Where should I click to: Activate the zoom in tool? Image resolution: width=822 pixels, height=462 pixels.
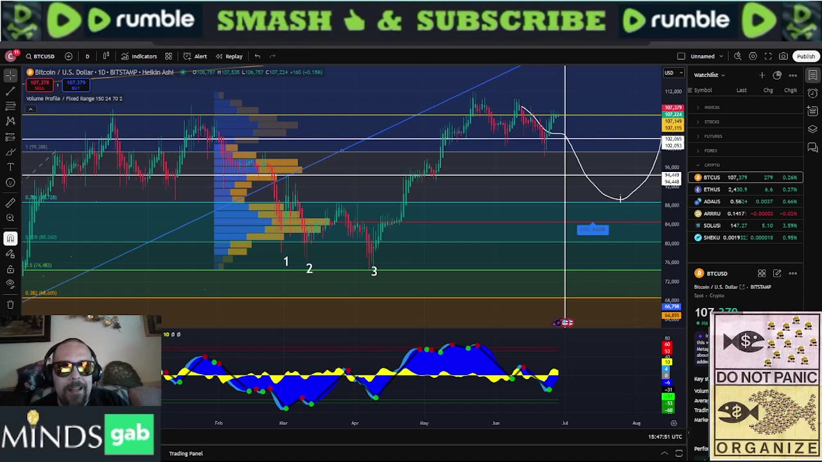pyautogui.click(x=10, y=218)
